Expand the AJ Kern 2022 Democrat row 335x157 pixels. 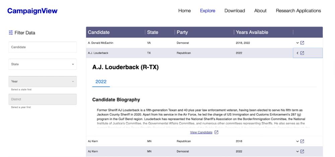click(297, 151)
